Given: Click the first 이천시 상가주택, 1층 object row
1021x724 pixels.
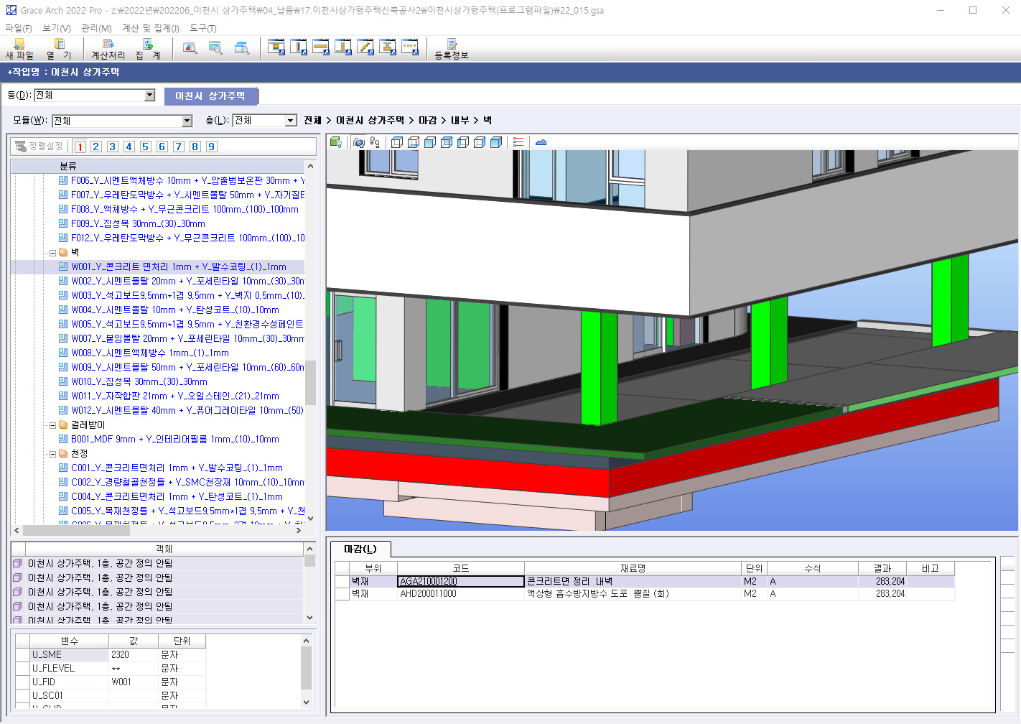Looking at the screenshot, I should pos(158,564).
